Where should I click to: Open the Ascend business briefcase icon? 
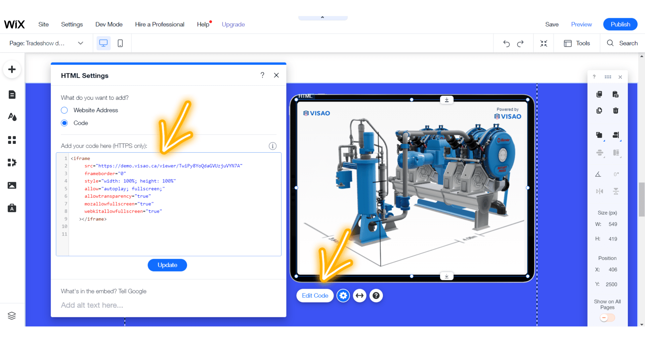[12, 208]
